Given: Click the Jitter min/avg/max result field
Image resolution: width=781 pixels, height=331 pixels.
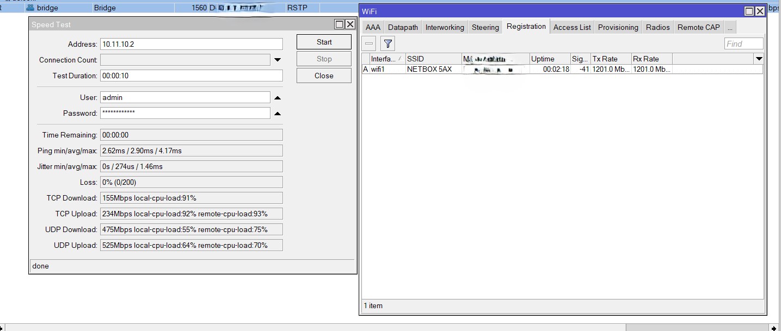Looking at the screenshot, I should click(x=192, y=166).
